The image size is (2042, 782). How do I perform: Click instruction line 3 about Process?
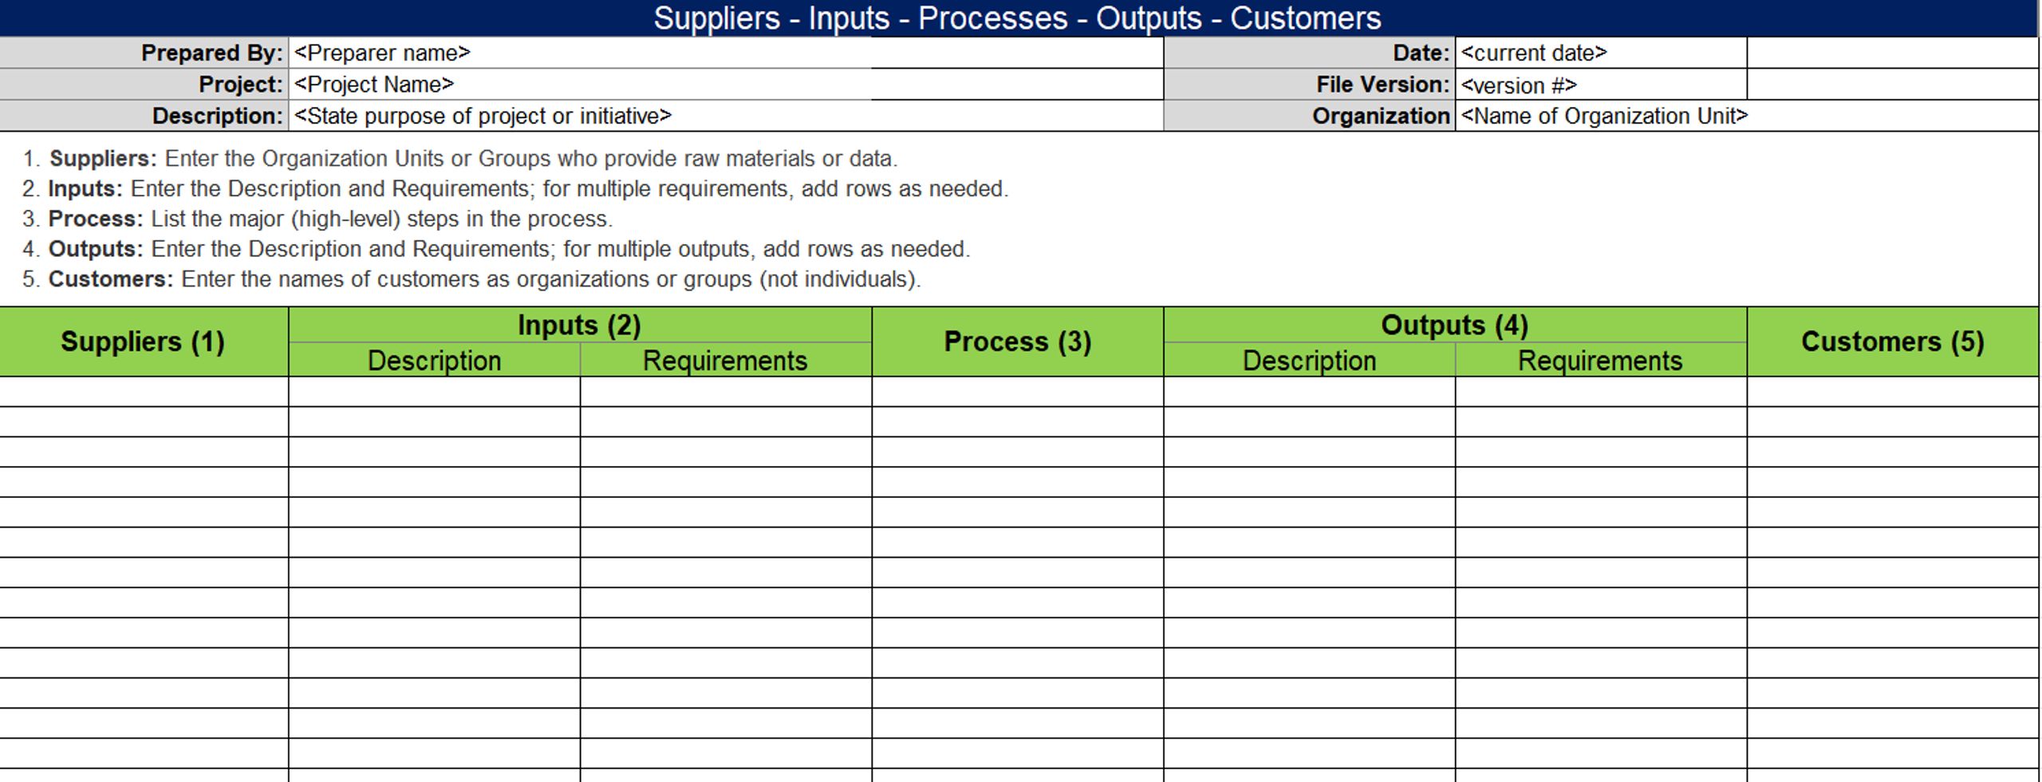point(317,219)
